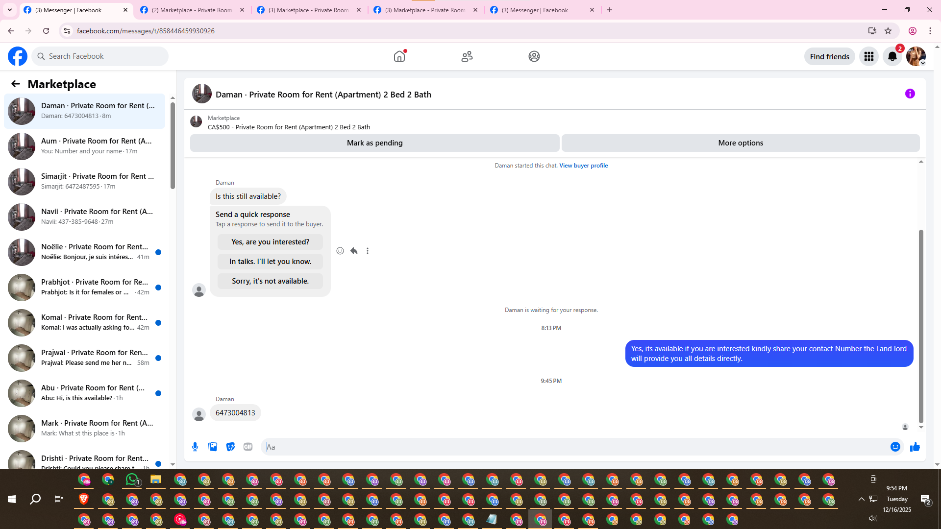The width and height of the screenshot is (941, 529).
Task: Open the Facebook menu grid icon
Action: tap(869, 56)
